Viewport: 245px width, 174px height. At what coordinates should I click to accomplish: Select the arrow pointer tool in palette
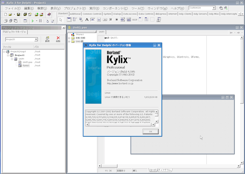tap(60, 20)
